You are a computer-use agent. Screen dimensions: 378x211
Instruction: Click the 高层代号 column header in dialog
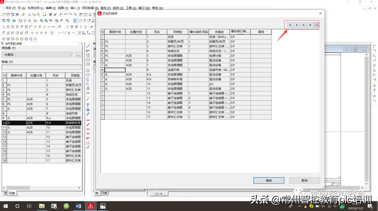click(x=115, y=32)
